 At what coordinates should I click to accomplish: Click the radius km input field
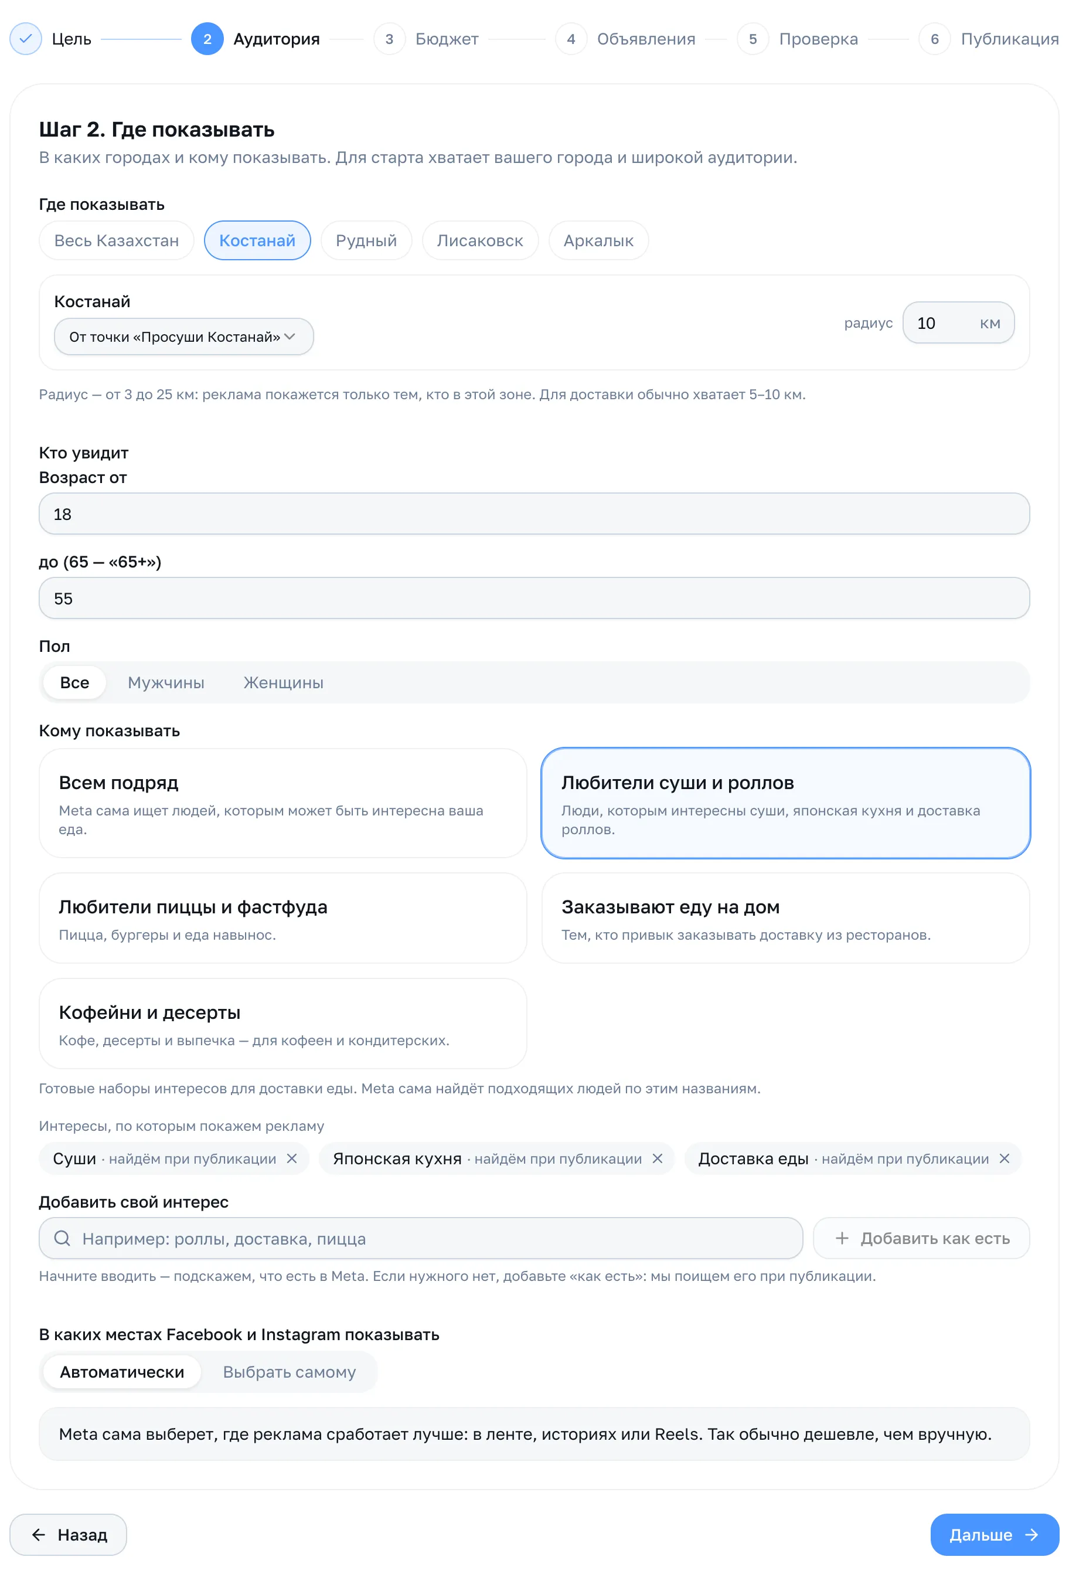coord(959,323)
